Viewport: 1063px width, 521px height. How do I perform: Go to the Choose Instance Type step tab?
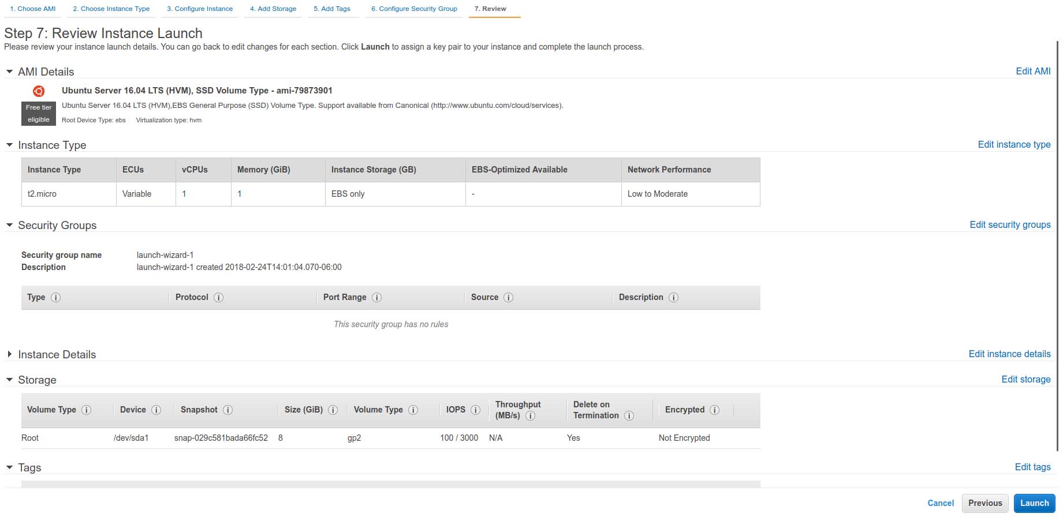[111, 9]
